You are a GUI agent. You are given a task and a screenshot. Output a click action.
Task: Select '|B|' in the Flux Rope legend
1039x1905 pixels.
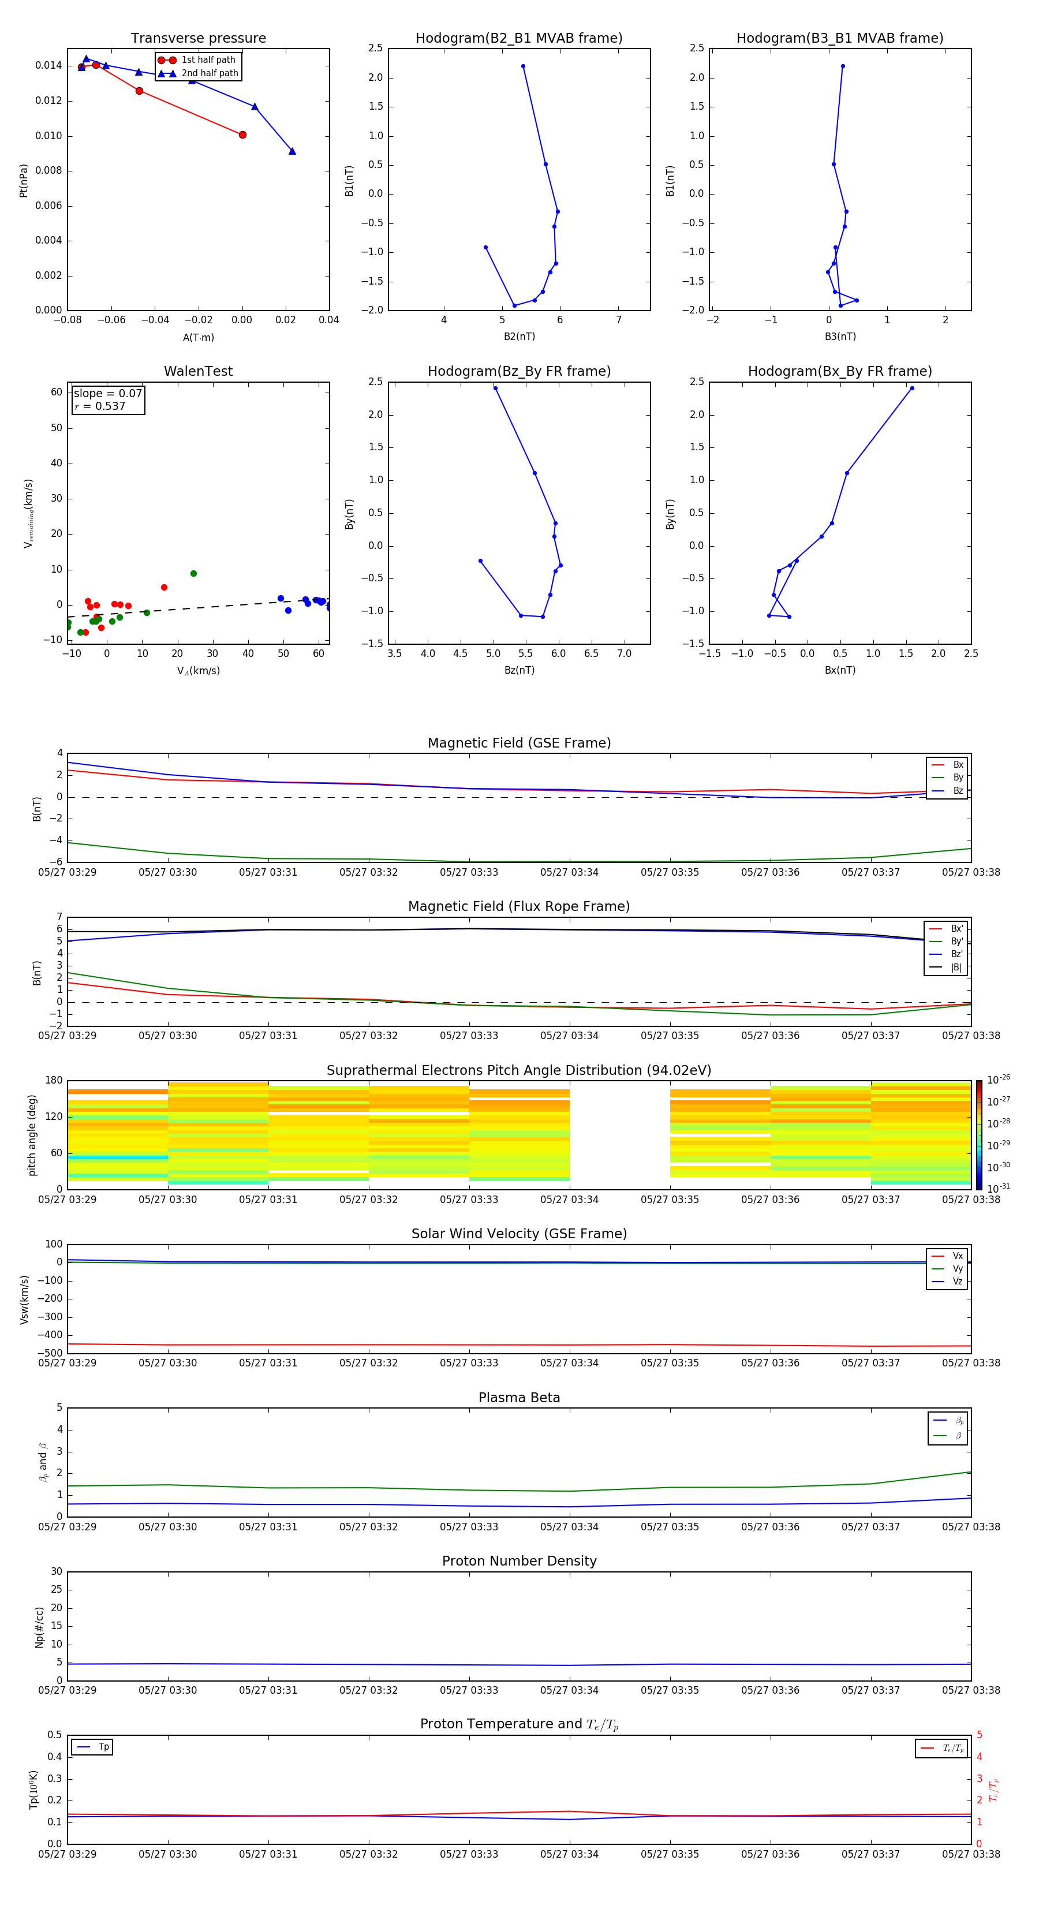[946, 968]
